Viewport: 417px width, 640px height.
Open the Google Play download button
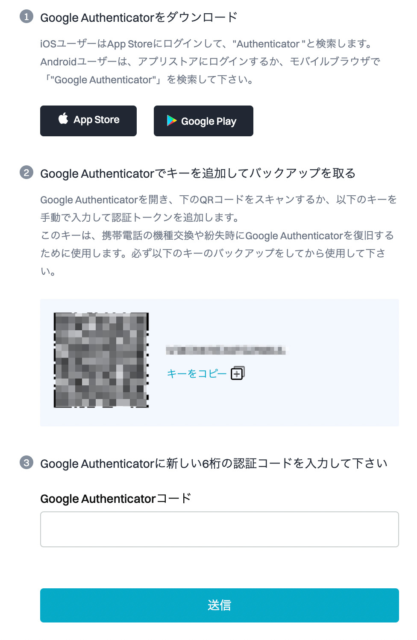[x=203, y=121]
